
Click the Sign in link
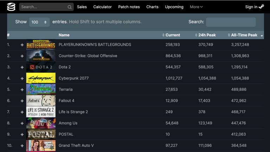point(251,7)
